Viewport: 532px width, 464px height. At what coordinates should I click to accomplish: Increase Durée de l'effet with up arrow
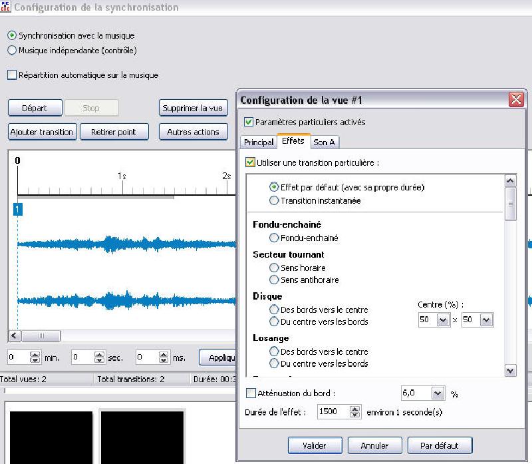point(355,409)
